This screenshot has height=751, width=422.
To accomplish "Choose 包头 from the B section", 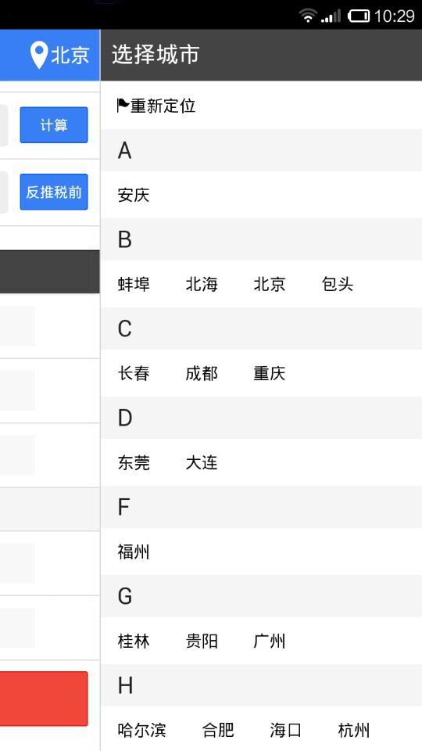I will 338,285.
